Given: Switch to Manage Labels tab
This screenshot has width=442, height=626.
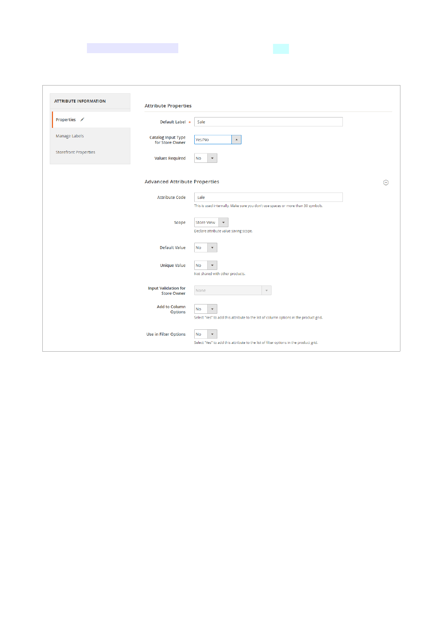Looking at the screenshot, I should pyautogui.click(x=70, y=136).
